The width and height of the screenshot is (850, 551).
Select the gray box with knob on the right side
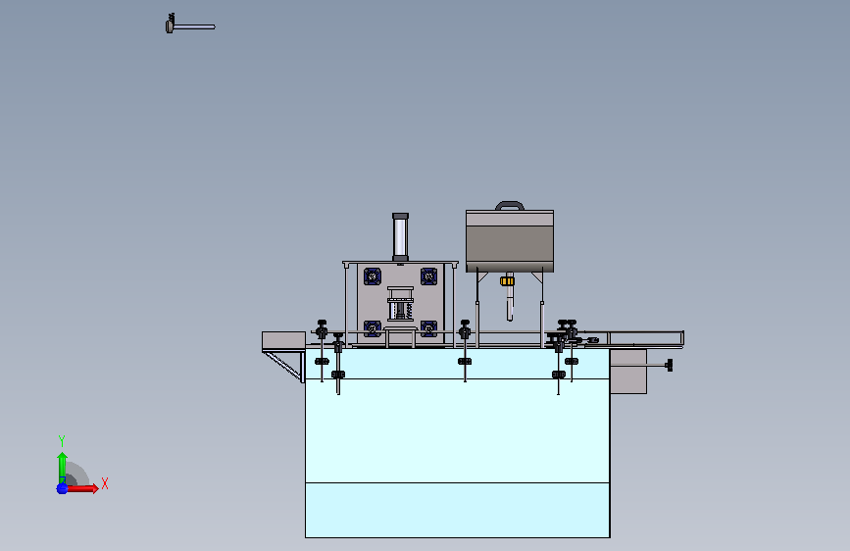628,372
